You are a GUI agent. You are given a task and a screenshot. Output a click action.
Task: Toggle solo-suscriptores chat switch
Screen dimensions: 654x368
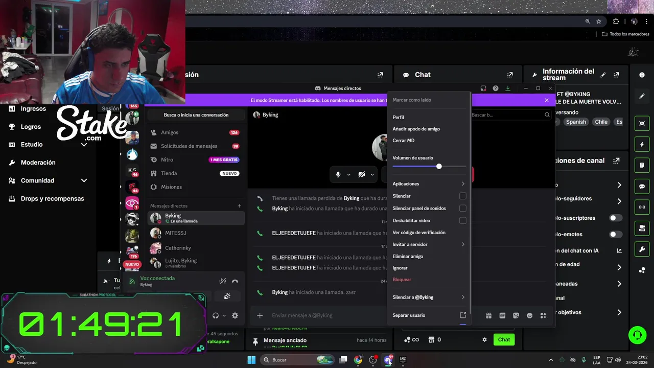coord(616,218)
